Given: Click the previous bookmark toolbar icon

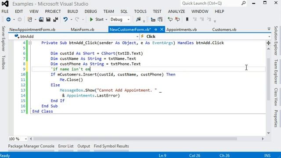Looking at the screenshot, I should coord(195,19).
